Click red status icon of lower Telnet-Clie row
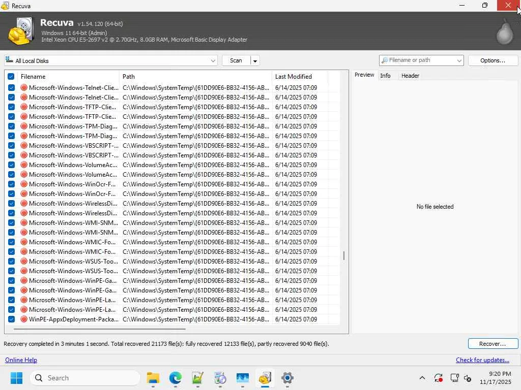Viewport: 521px width, 390px height. (x=23, y=97)
